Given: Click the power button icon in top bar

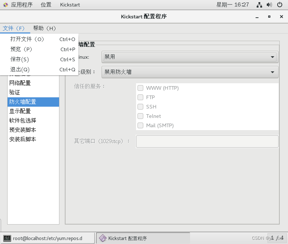Looking at the screenshot, I should [280, 5].
